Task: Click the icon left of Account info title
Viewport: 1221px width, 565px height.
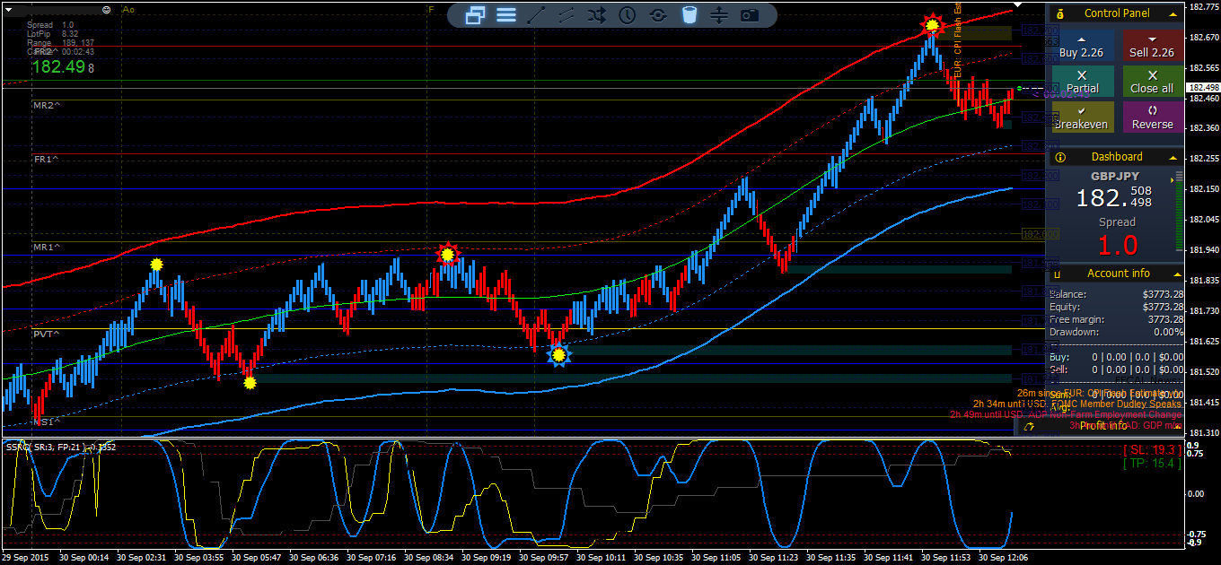Action: [x=1058, y=274]
